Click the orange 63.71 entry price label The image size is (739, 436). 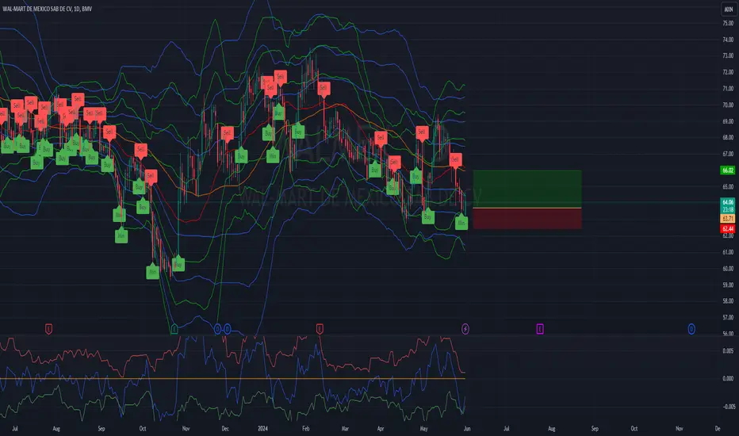point(728,218)
